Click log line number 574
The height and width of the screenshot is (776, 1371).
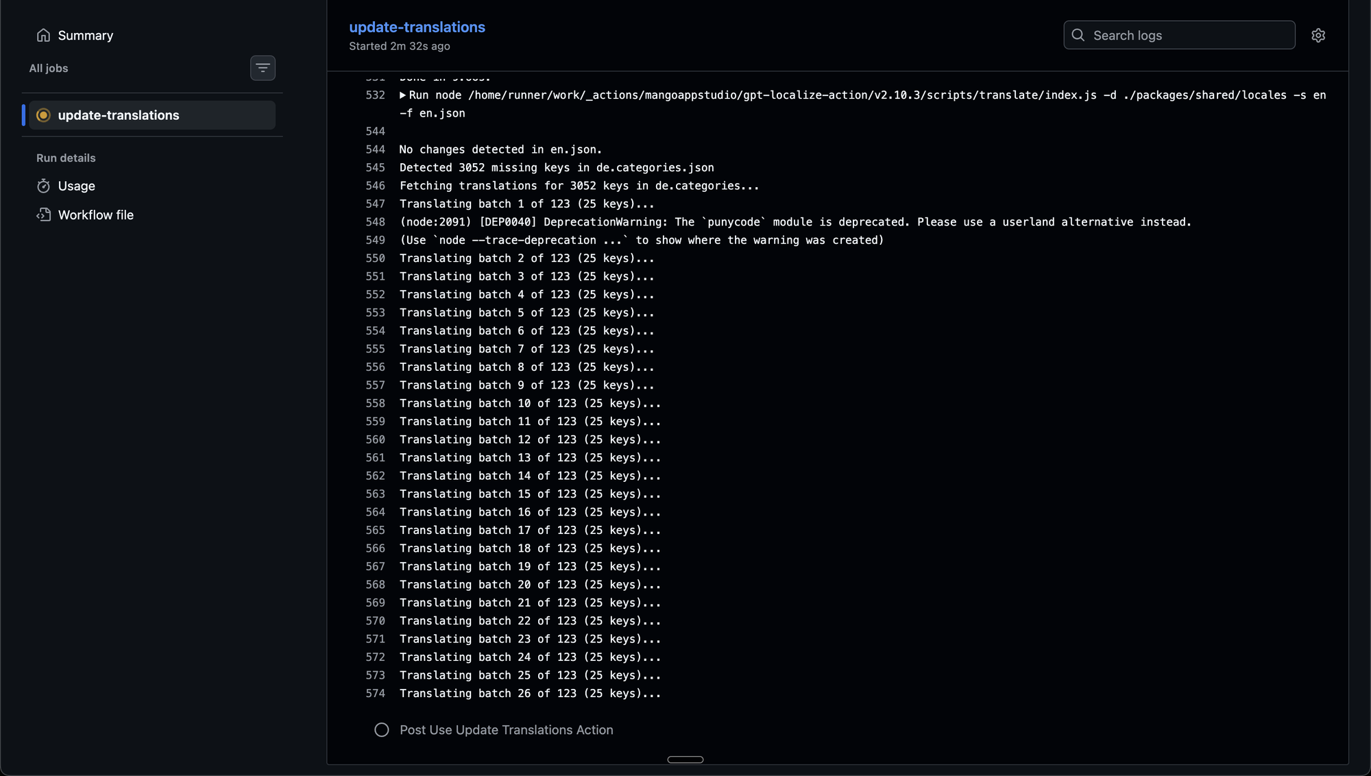point(375,693)
